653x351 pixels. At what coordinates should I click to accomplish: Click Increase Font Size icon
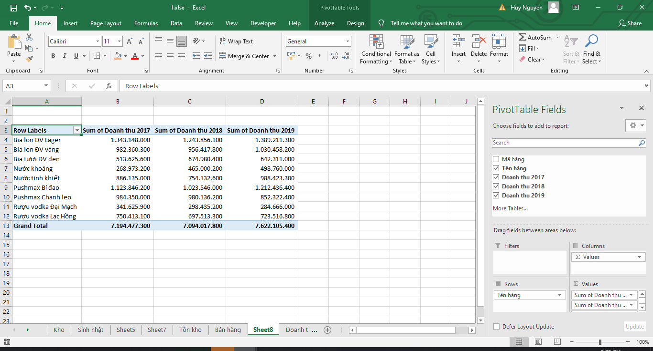point(130,41)
